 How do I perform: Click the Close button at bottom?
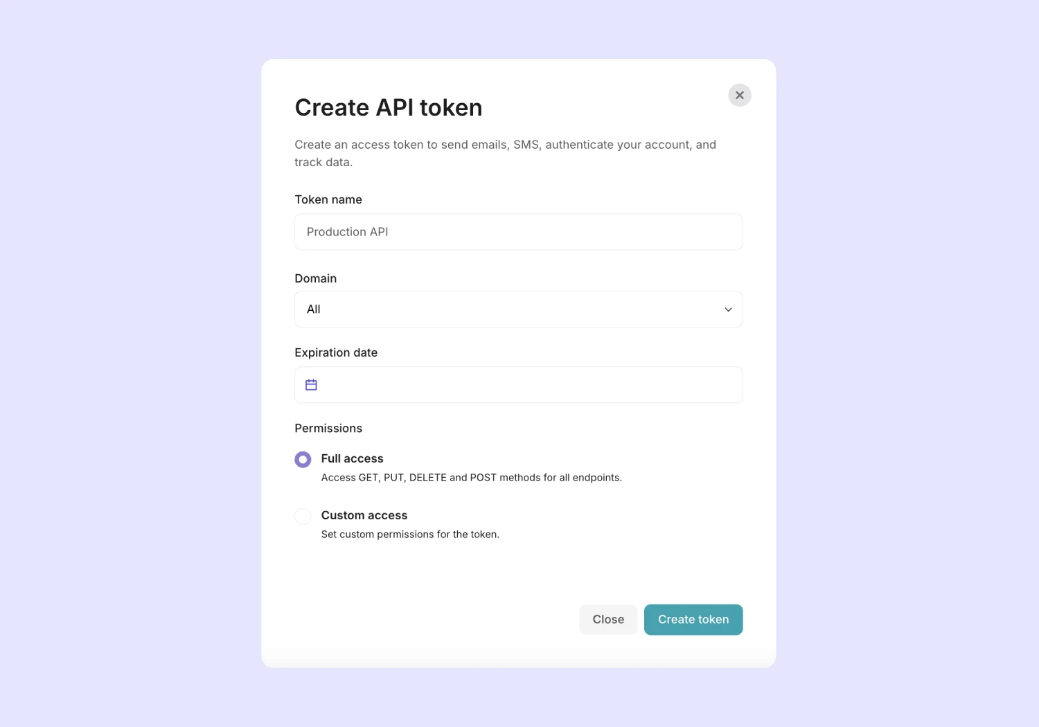(x=608, y=620)
